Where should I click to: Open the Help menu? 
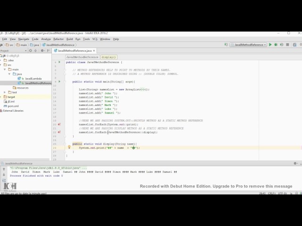tap(116, 39)
